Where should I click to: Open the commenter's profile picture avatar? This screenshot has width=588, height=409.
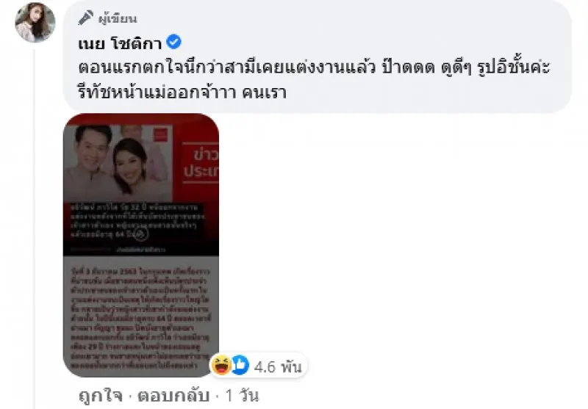coord(35,22)
